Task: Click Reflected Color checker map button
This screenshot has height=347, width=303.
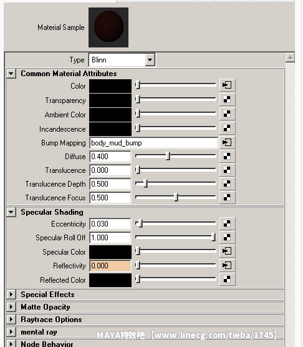Action: click(227, 279)
